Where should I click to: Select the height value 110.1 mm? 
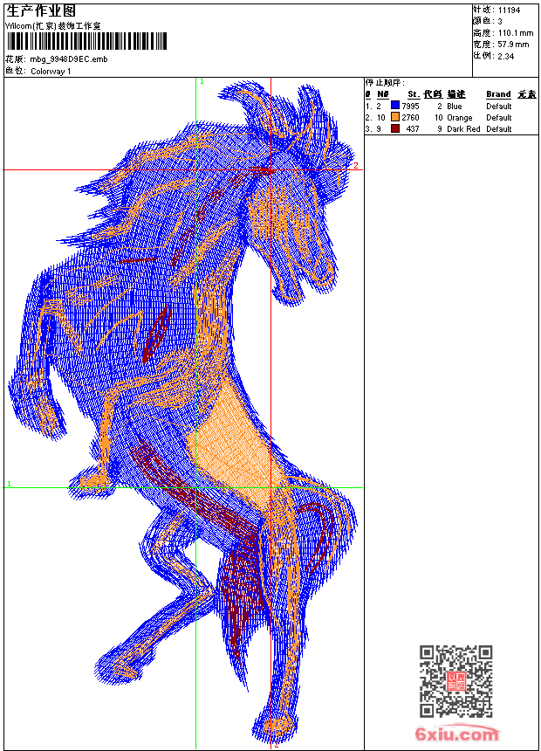click(x=513, y=32)
